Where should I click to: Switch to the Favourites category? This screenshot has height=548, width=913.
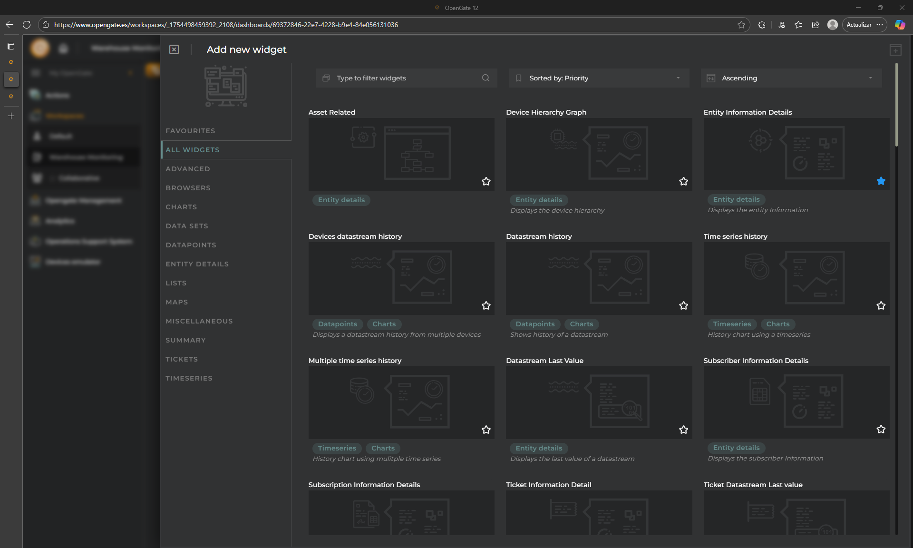[190, 131]
